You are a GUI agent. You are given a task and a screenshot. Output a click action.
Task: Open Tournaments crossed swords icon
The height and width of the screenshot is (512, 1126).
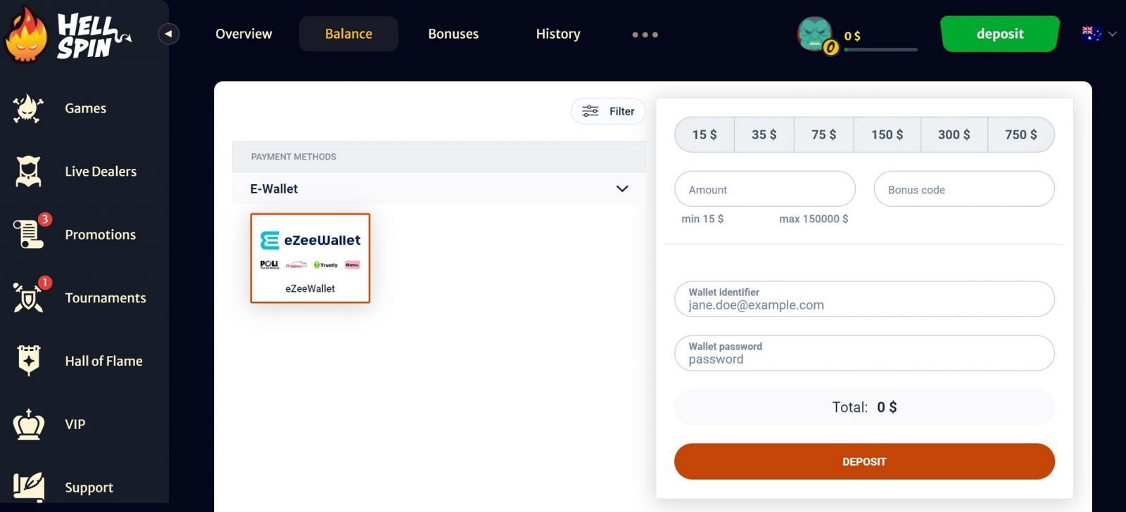[x=28, y=297]
